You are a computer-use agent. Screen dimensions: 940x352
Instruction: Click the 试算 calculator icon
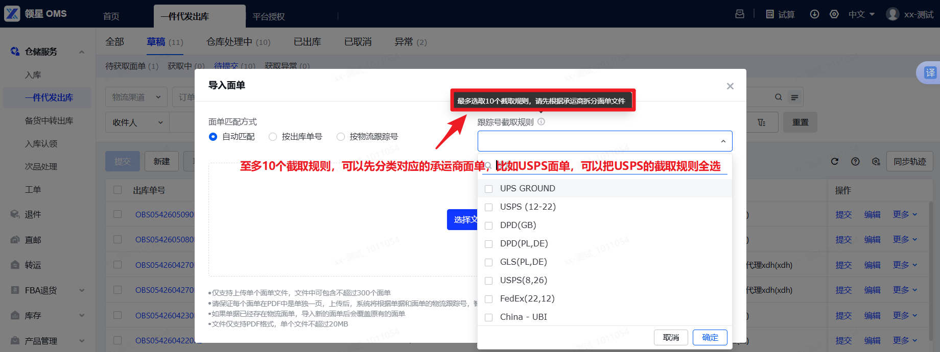pyautogui.click(x=770, y=14)
